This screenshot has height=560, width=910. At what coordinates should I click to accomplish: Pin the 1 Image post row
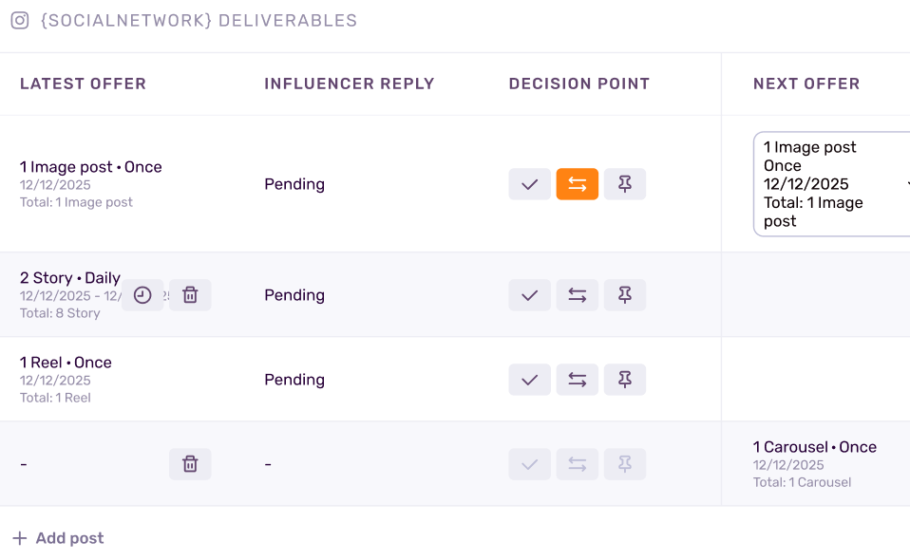click(x=625, y=184)
